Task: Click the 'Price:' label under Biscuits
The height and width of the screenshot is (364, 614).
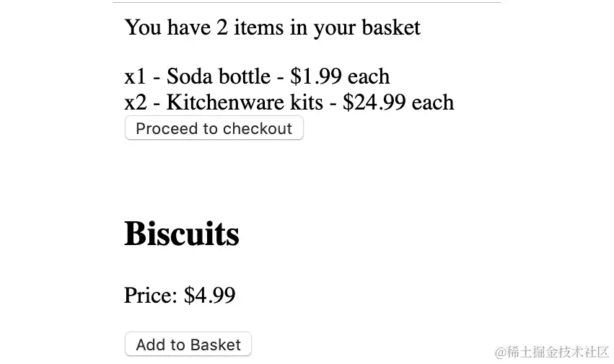Action: point(151,296)
